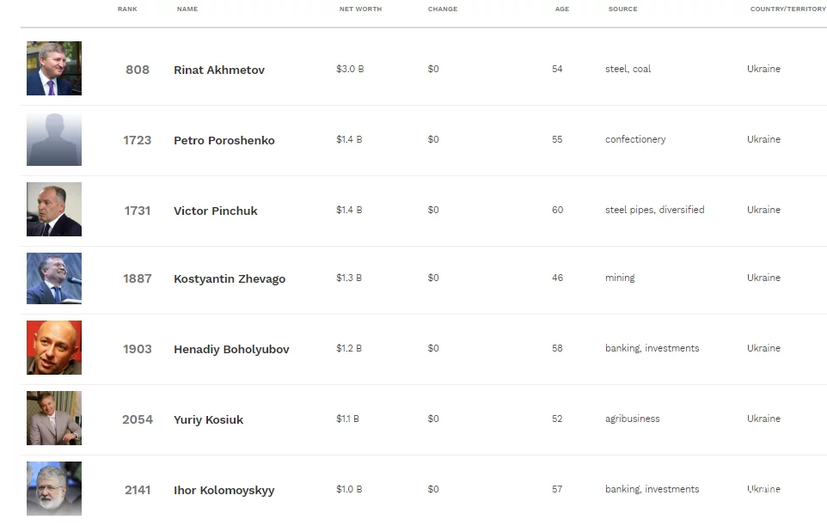The height and width of the screenshot is (532, 827).
Task: Open Kostyantin Zhevago's photo thumbnail
Action: [x=54, y=278]
